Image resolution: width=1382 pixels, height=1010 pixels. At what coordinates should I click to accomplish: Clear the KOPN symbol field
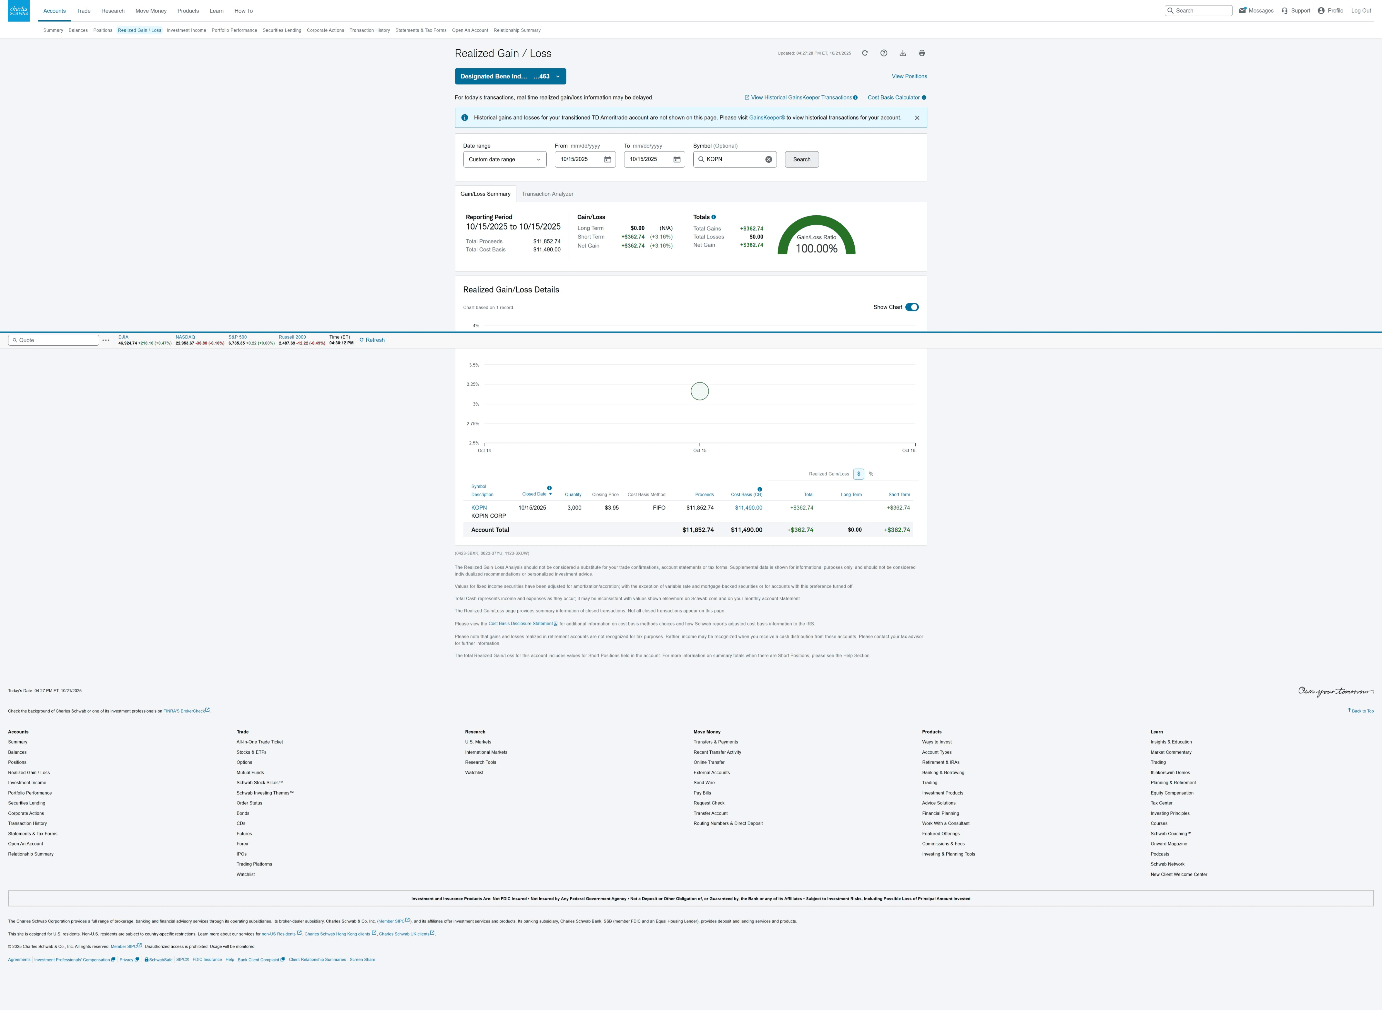pyautogui.click(x=768, y=160)
